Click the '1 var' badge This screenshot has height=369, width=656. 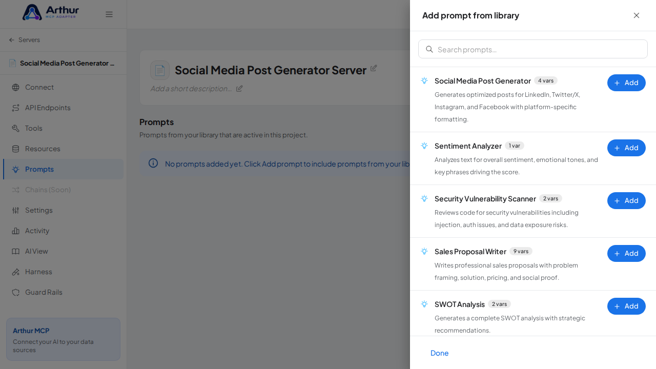click(515, 146)
